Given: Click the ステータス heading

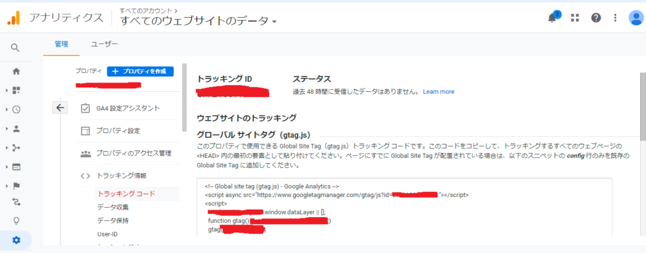Looking at the screenshot, I should 312,79.
